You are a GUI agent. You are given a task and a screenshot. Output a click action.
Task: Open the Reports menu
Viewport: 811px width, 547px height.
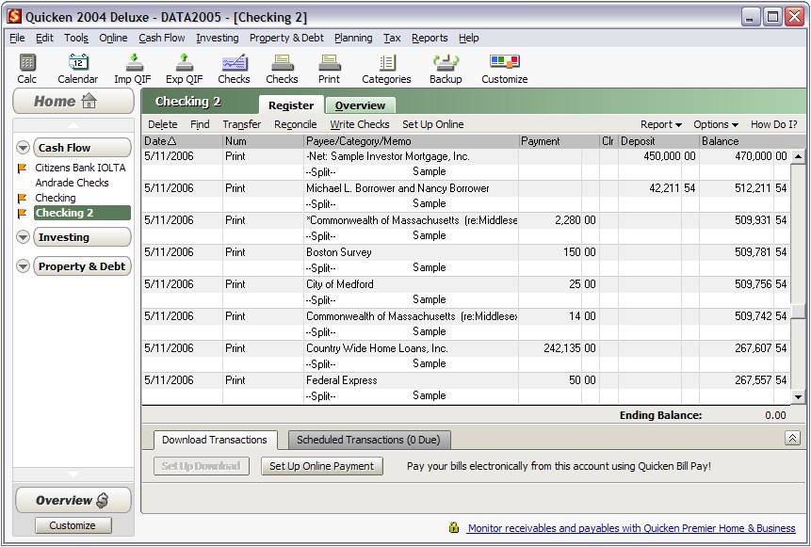coord(430,38)
